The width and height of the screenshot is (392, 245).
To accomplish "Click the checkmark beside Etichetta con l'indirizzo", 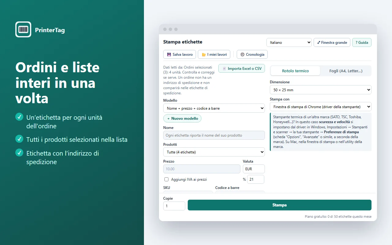I will tap(19, 153).
